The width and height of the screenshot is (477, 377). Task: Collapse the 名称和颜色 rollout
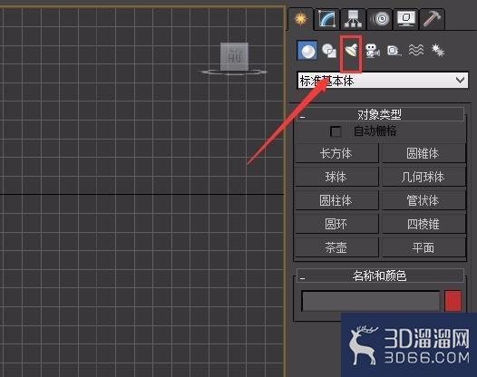click(x=380, y=275)
